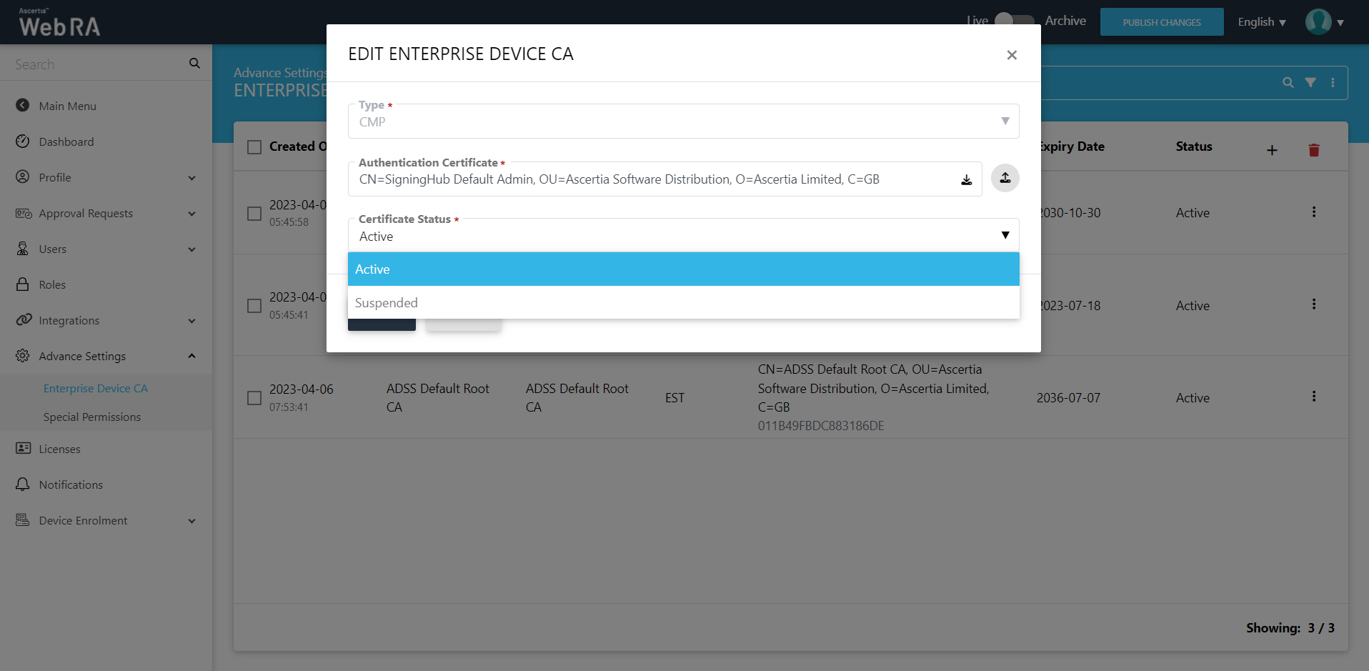Screen dimensions: 1369x671
Task: Open the English language dropdown
Action: pyautogui.click(x=1261, y=22)
